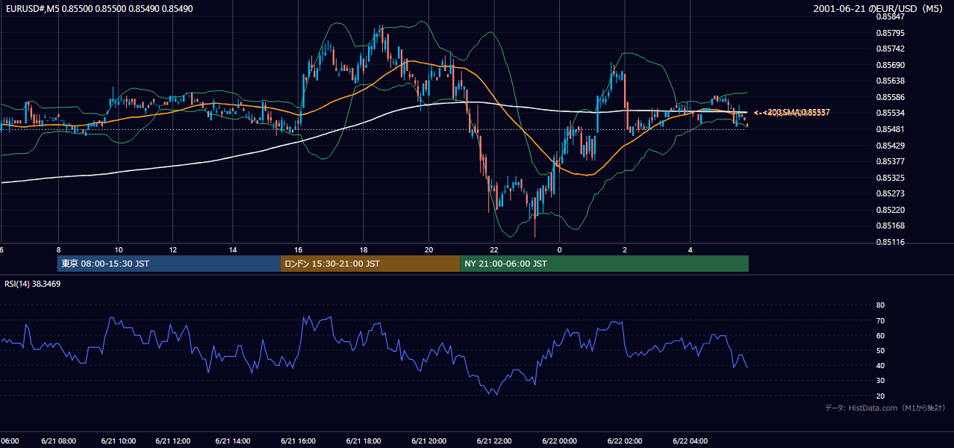
Task: Click price axis value 0.85847
Action: click(x=891, y=16)
